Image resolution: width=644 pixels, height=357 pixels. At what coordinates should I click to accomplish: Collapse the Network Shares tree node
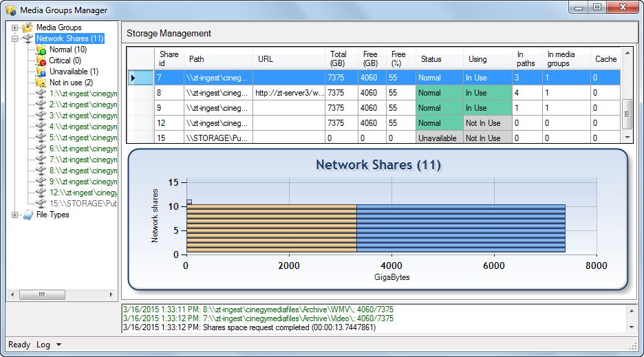(x=14, y=39)
